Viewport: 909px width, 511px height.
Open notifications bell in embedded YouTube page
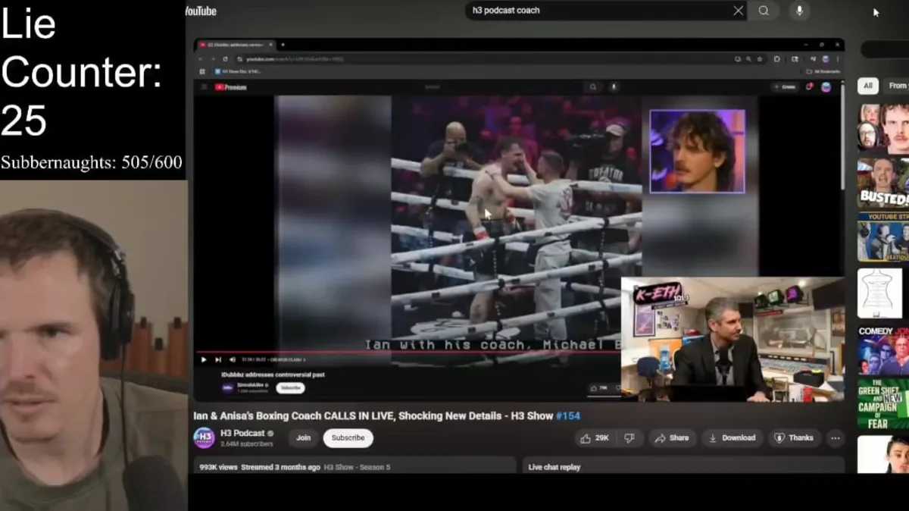click(x=809, y=87)
